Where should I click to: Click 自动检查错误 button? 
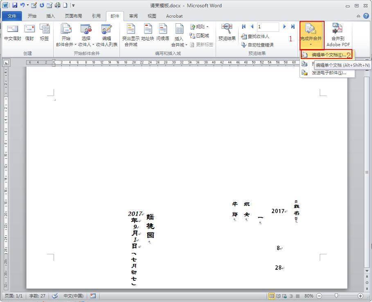257,45
